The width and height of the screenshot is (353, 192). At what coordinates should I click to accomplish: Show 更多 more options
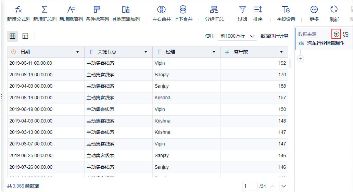click(x=314, y=14)
